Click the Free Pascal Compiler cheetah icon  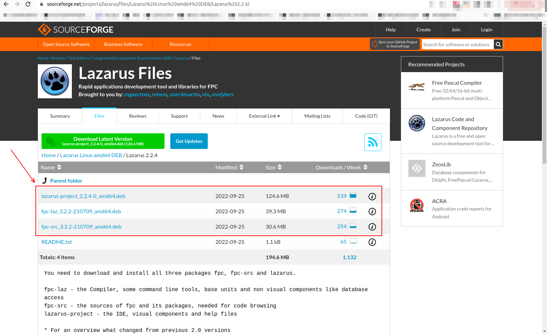click(417, 86)
